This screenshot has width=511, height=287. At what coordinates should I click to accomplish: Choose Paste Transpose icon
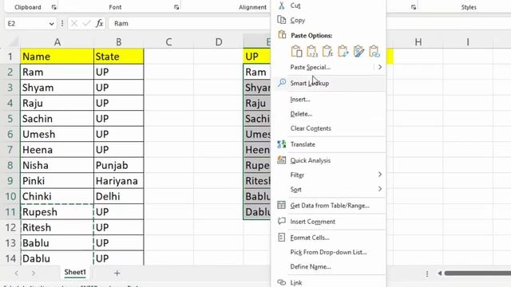coord(343,51)
